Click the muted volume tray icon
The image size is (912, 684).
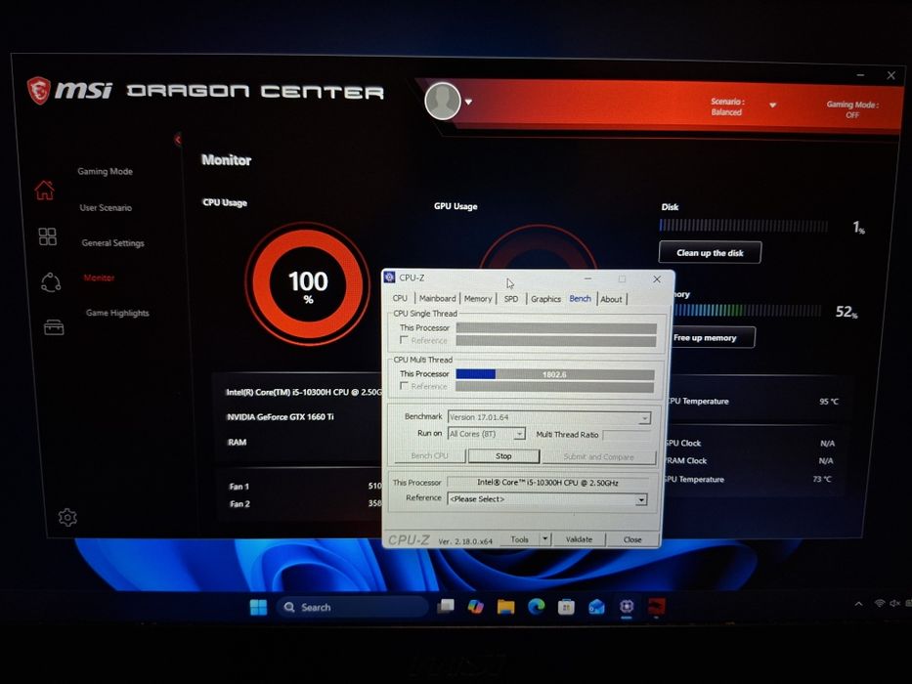[x=894, y=604]
